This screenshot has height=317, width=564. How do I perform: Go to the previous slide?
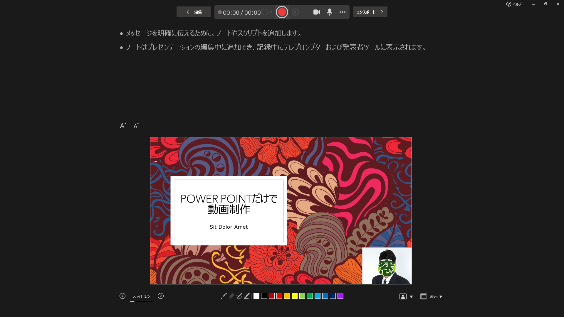pyautogui.click(x=122, y=296)
